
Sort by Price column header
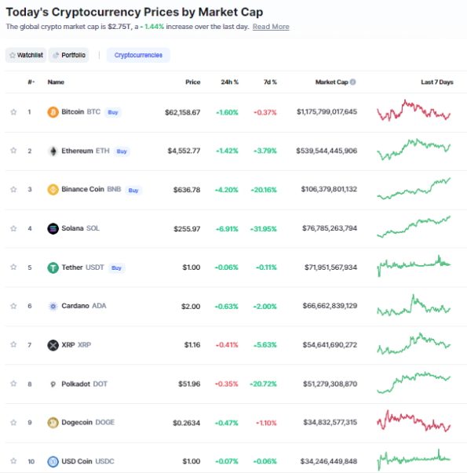pyautogui.click(x=192, y=82)
